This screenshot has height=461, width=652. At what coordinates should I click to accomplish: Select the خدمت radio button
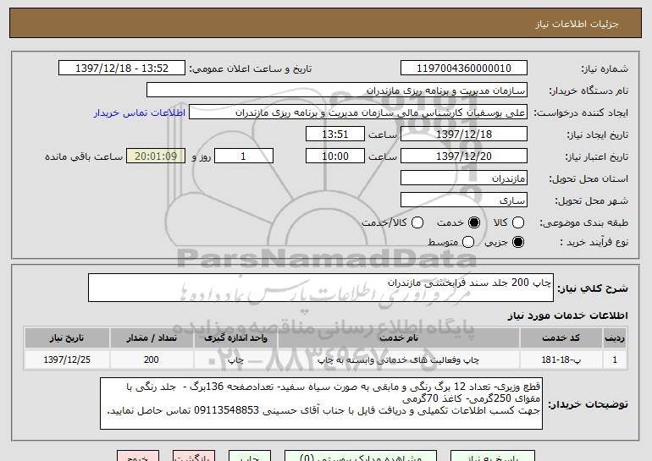(474, 222)
